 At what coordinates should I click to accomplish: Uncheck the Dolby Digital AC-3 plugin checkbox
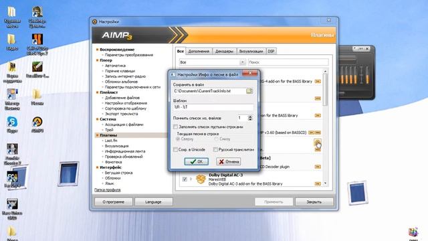click(185, 179)
